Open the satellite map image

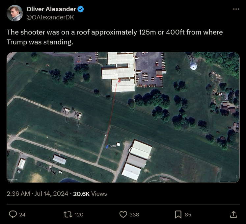click(123, 117)
